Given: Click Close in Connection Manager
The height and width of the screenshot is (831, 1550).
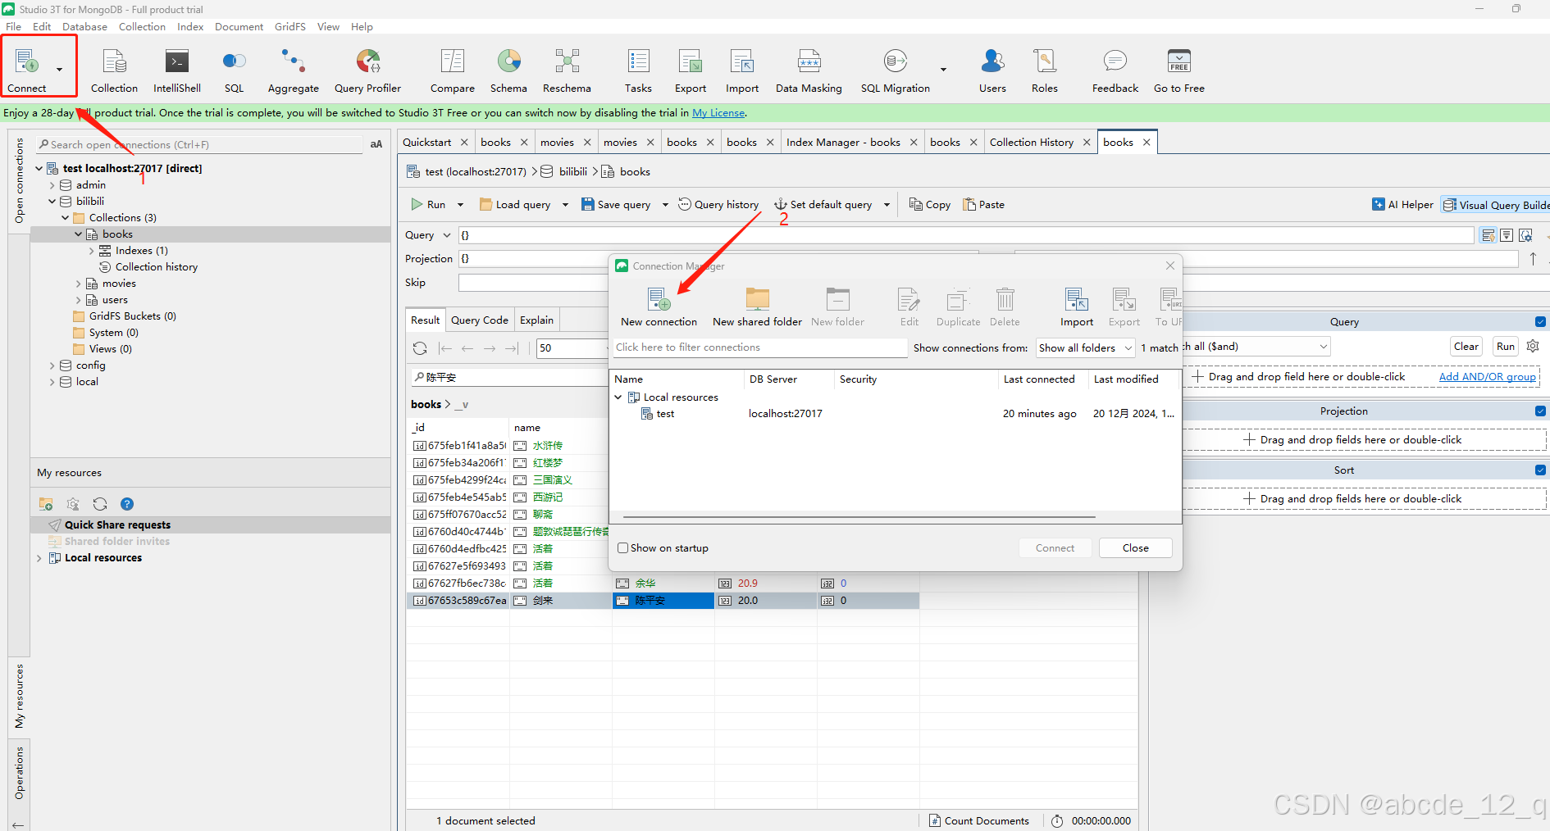Looking at the screenshot, I should 1135,548.
